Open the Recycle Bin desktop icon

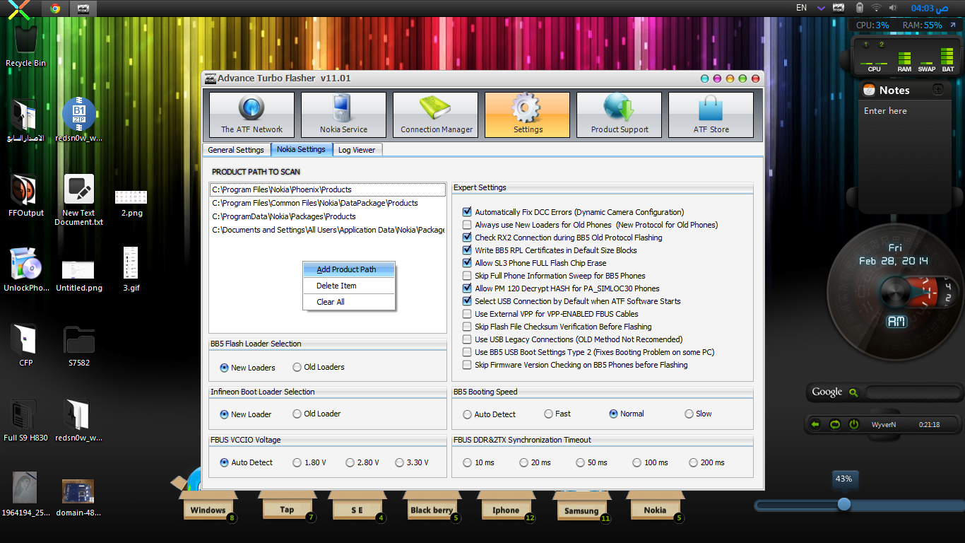(x=25, y=46)
